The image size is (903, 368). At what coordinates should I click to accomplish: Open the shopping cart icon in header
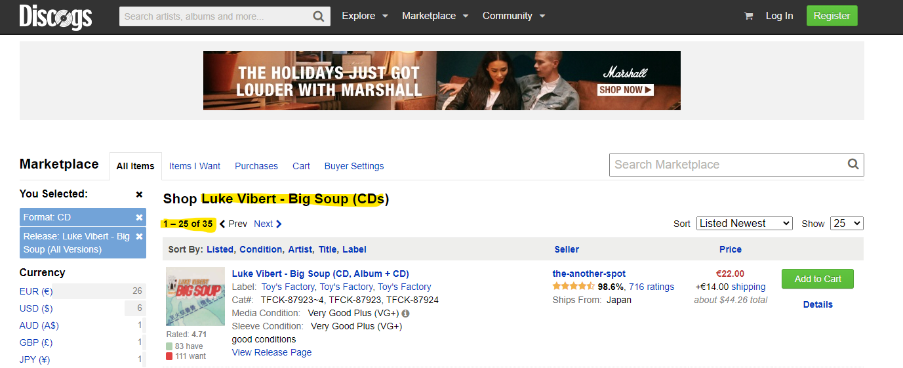748,16
